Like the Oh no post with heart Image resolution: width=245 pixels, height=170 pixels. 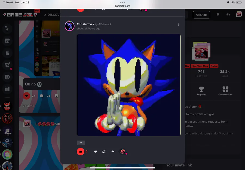pos(27,96)
